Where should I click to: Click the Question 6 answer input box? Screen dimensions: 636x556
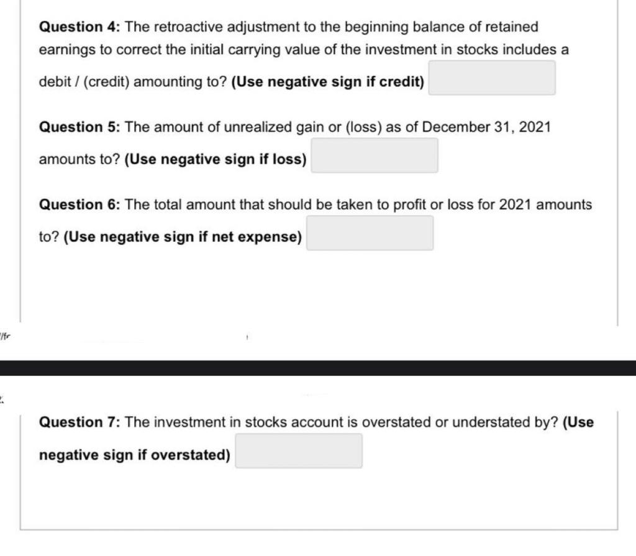point(370,232)
